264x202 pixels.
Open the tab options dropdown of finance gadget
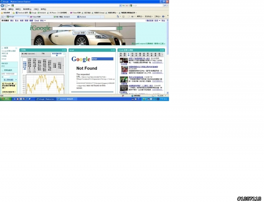click(x=64, y=54)
